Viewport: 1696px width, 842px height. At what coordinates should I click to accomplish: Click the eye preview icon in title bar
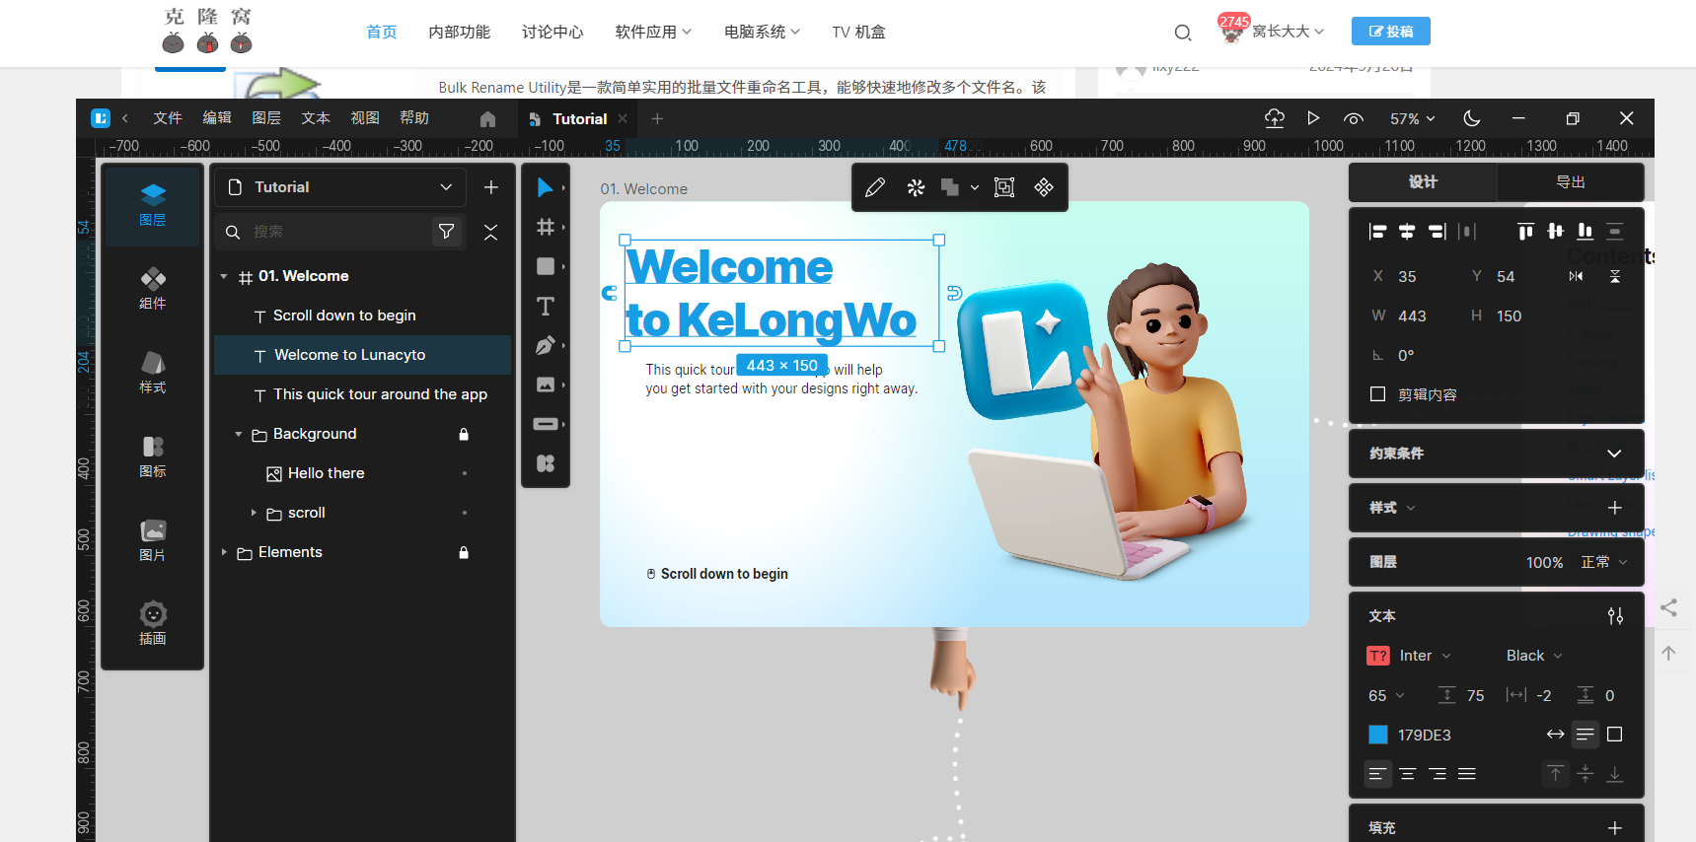pos(1354,118)
